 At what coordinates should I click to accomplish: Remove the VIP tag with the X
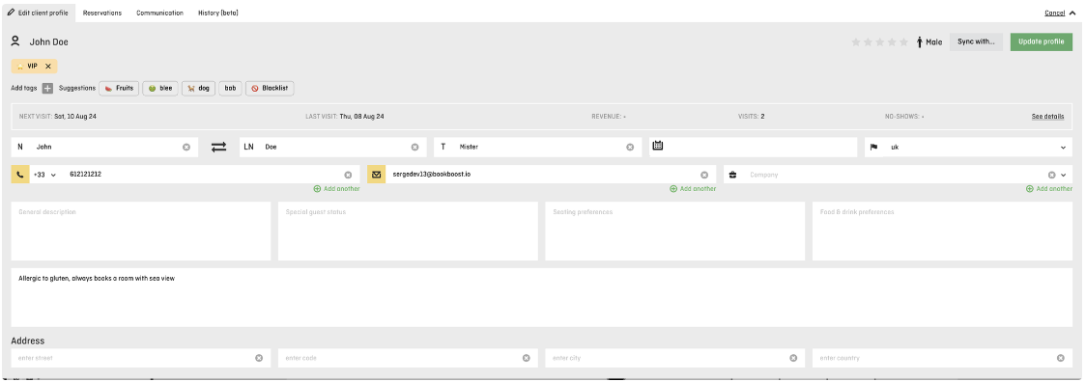(x=47, y=66)
